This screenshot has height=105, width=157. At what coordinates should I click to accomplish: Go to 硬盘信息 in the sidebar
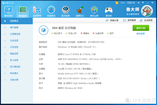point(14,54)
